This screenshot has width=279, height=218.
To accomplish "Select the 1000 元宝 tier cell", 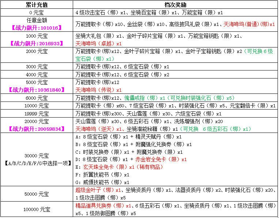I will tap(36, 36).
